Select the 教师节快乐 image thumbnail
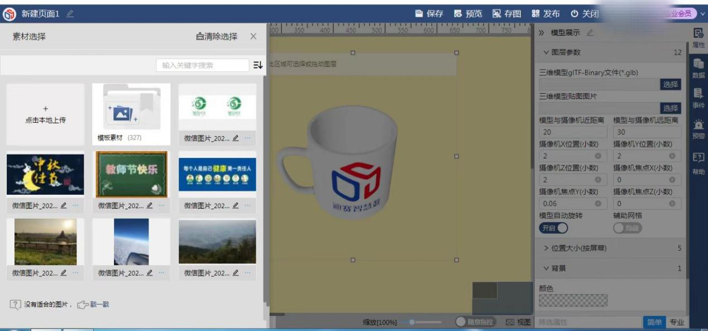 tap(131, 175)
